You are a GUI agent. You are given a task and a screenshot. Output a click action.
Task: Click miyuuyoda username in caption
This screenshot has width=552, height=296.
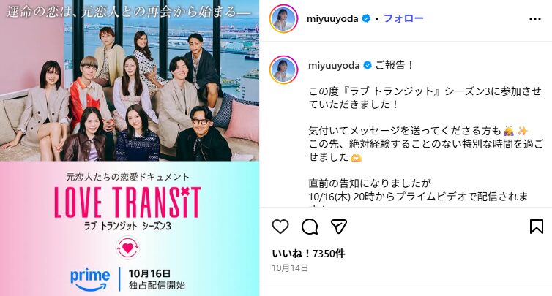(x=334, y=65)
